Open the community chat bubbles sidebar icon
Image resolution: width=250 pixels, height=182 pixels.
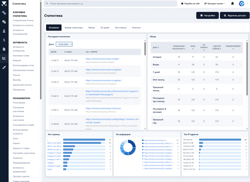[4, 22]
